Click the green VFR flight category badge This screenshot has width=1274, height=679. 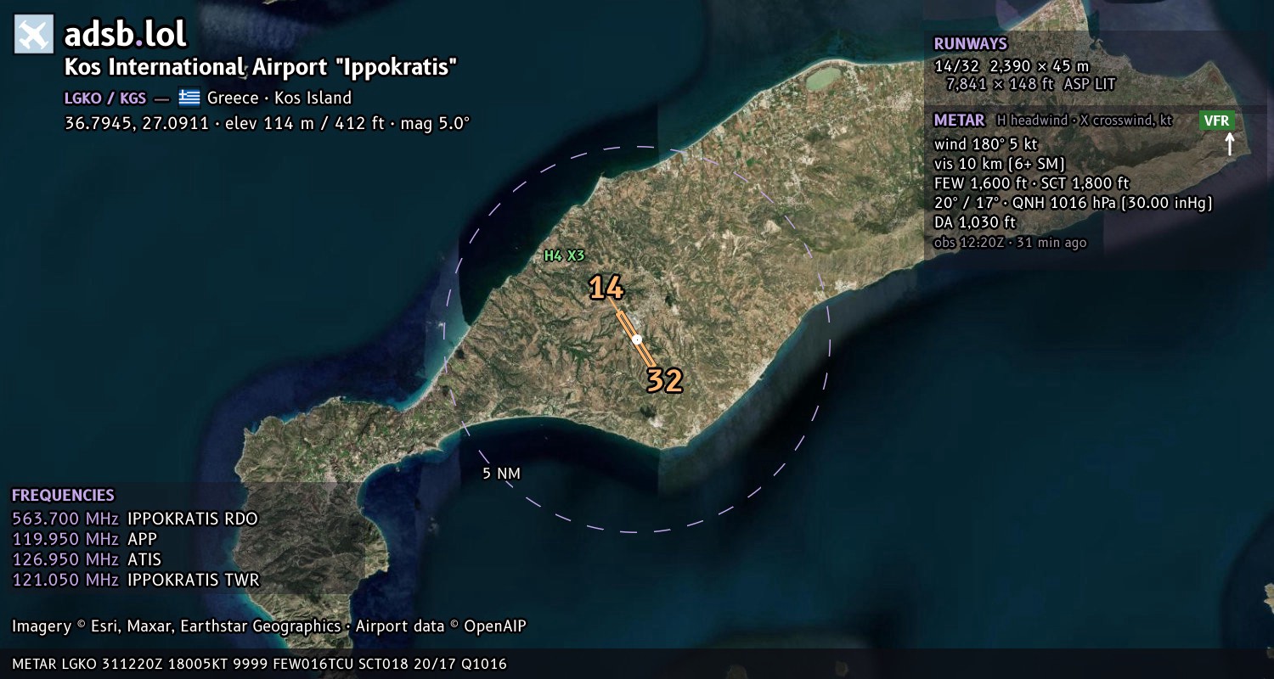1216,121
